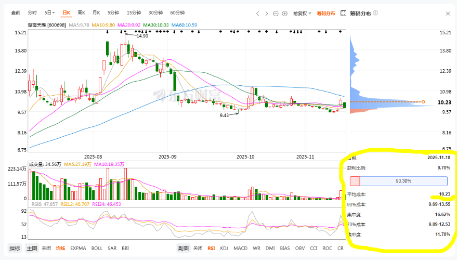
Task: Open the 筹码分布 help question icon
Action: (x=375, y=13)
